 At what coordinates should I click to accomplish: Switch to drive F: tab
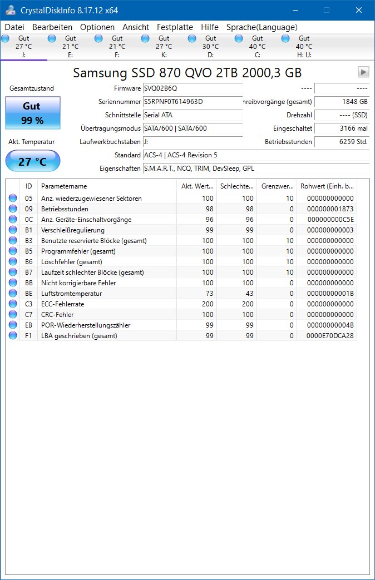coord(117,47)
